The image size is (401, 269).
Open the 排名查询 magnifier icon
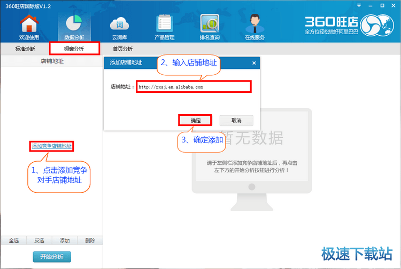(210, 27)
